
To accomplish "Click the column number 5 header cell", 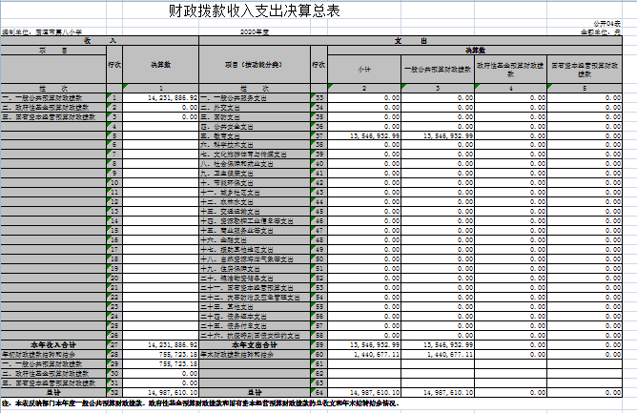I will 585,88.
